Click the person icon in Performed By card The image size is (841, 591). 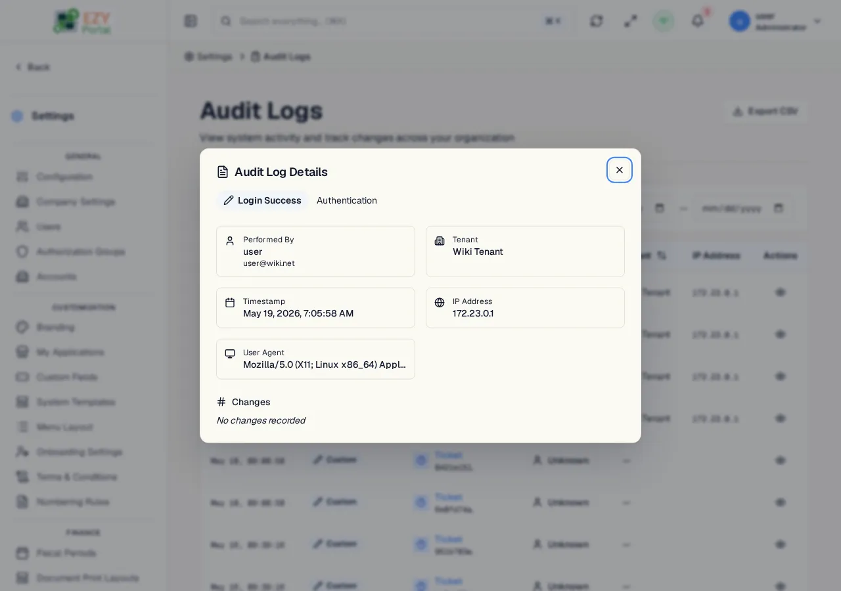click(x=230, y=241)
